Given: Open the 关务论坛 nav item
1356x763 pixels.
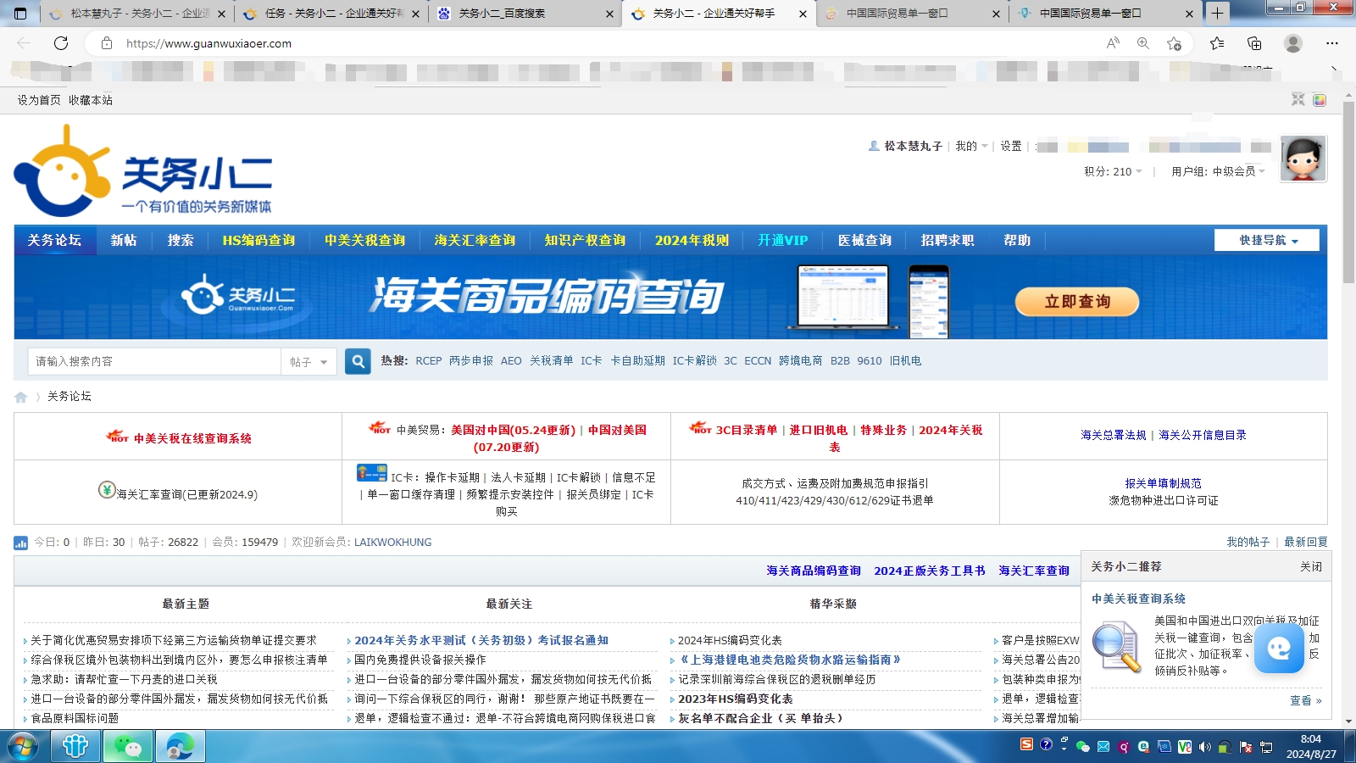Looking at the screenshot, I should point(54,240).
